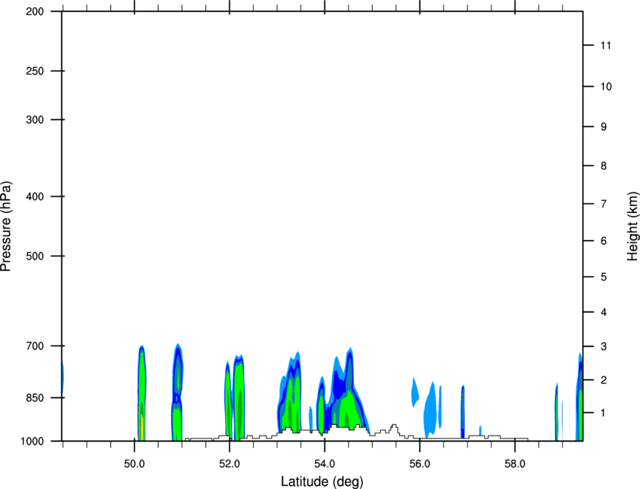Click the 7 km height label
Image resolution: width=640 pixels, height=489 pixels.
point(604,204)
